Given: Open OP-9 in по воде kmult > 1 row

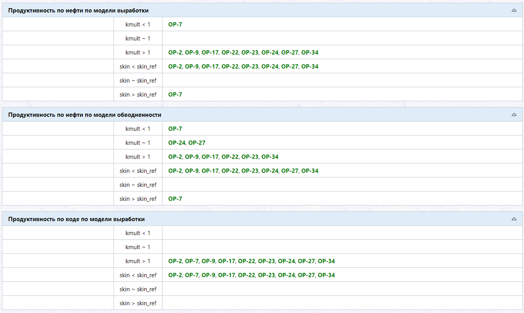Looking at the screenshot, I should (x=208, y=261).
